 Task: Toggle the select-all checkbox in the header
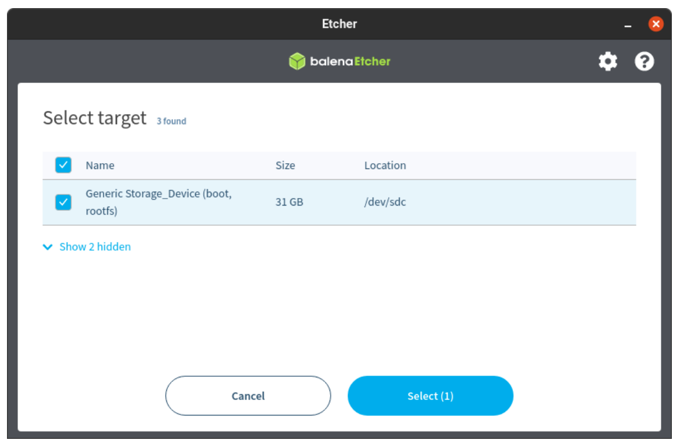coord(63,165)
